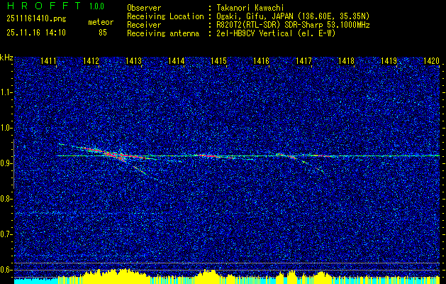Click the meteor count value 85
This screenshot has height=284, width=446.
point(103,33)
